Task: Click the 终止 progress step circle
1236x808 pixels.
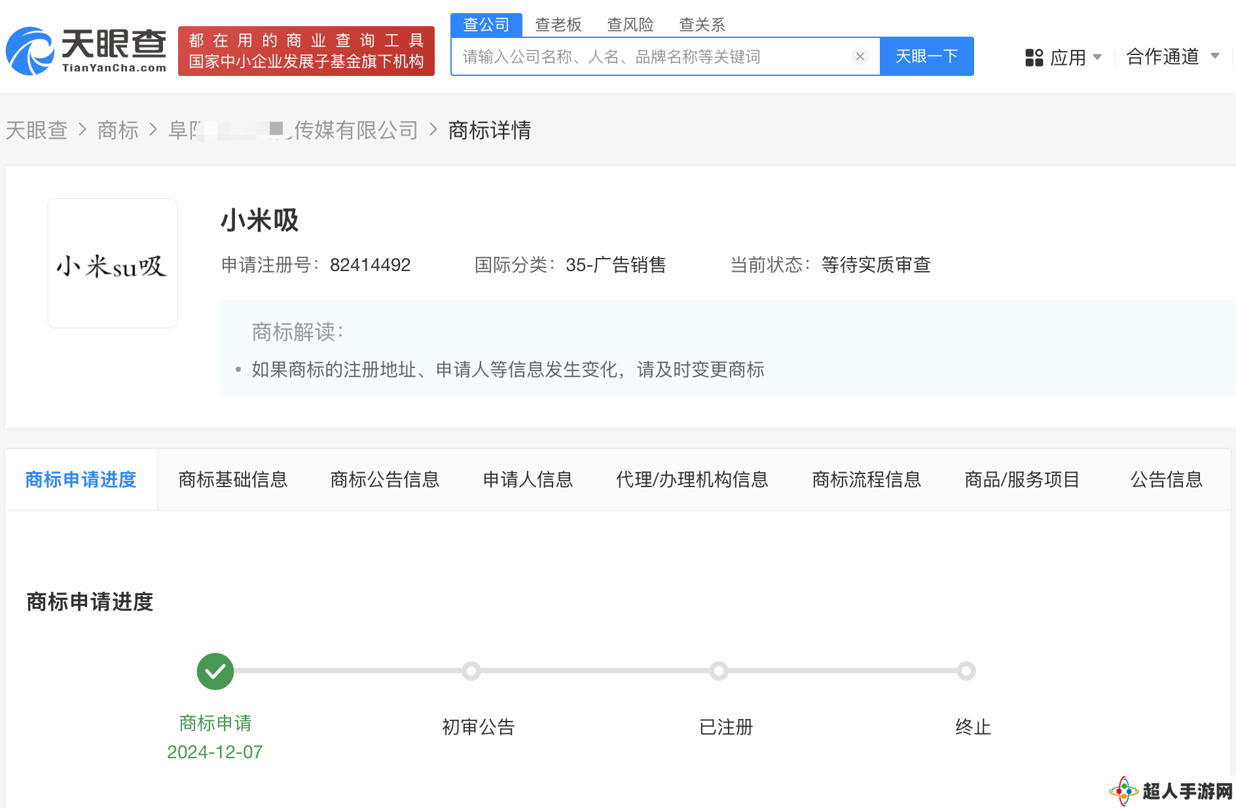Action: pos(966,671)
